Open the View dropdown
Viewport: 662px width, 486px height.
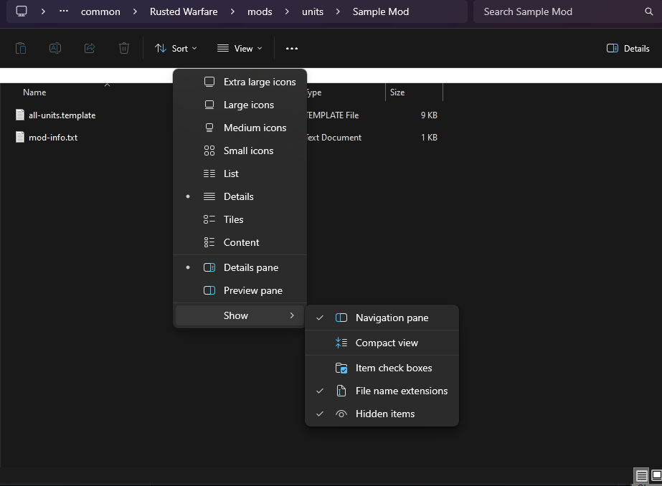[x=240, y=49]
